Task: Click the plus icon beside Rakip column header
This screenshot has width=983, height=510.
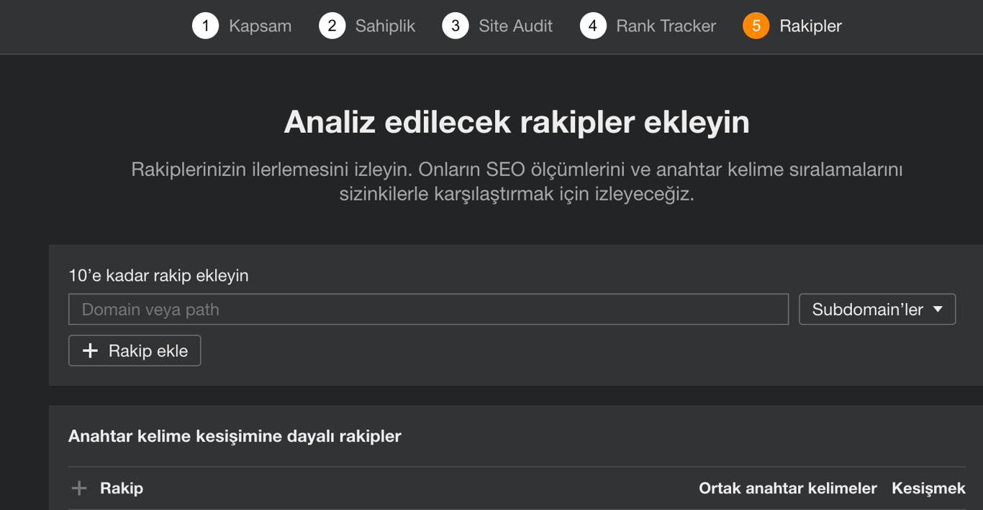Action: pos(79,488)
